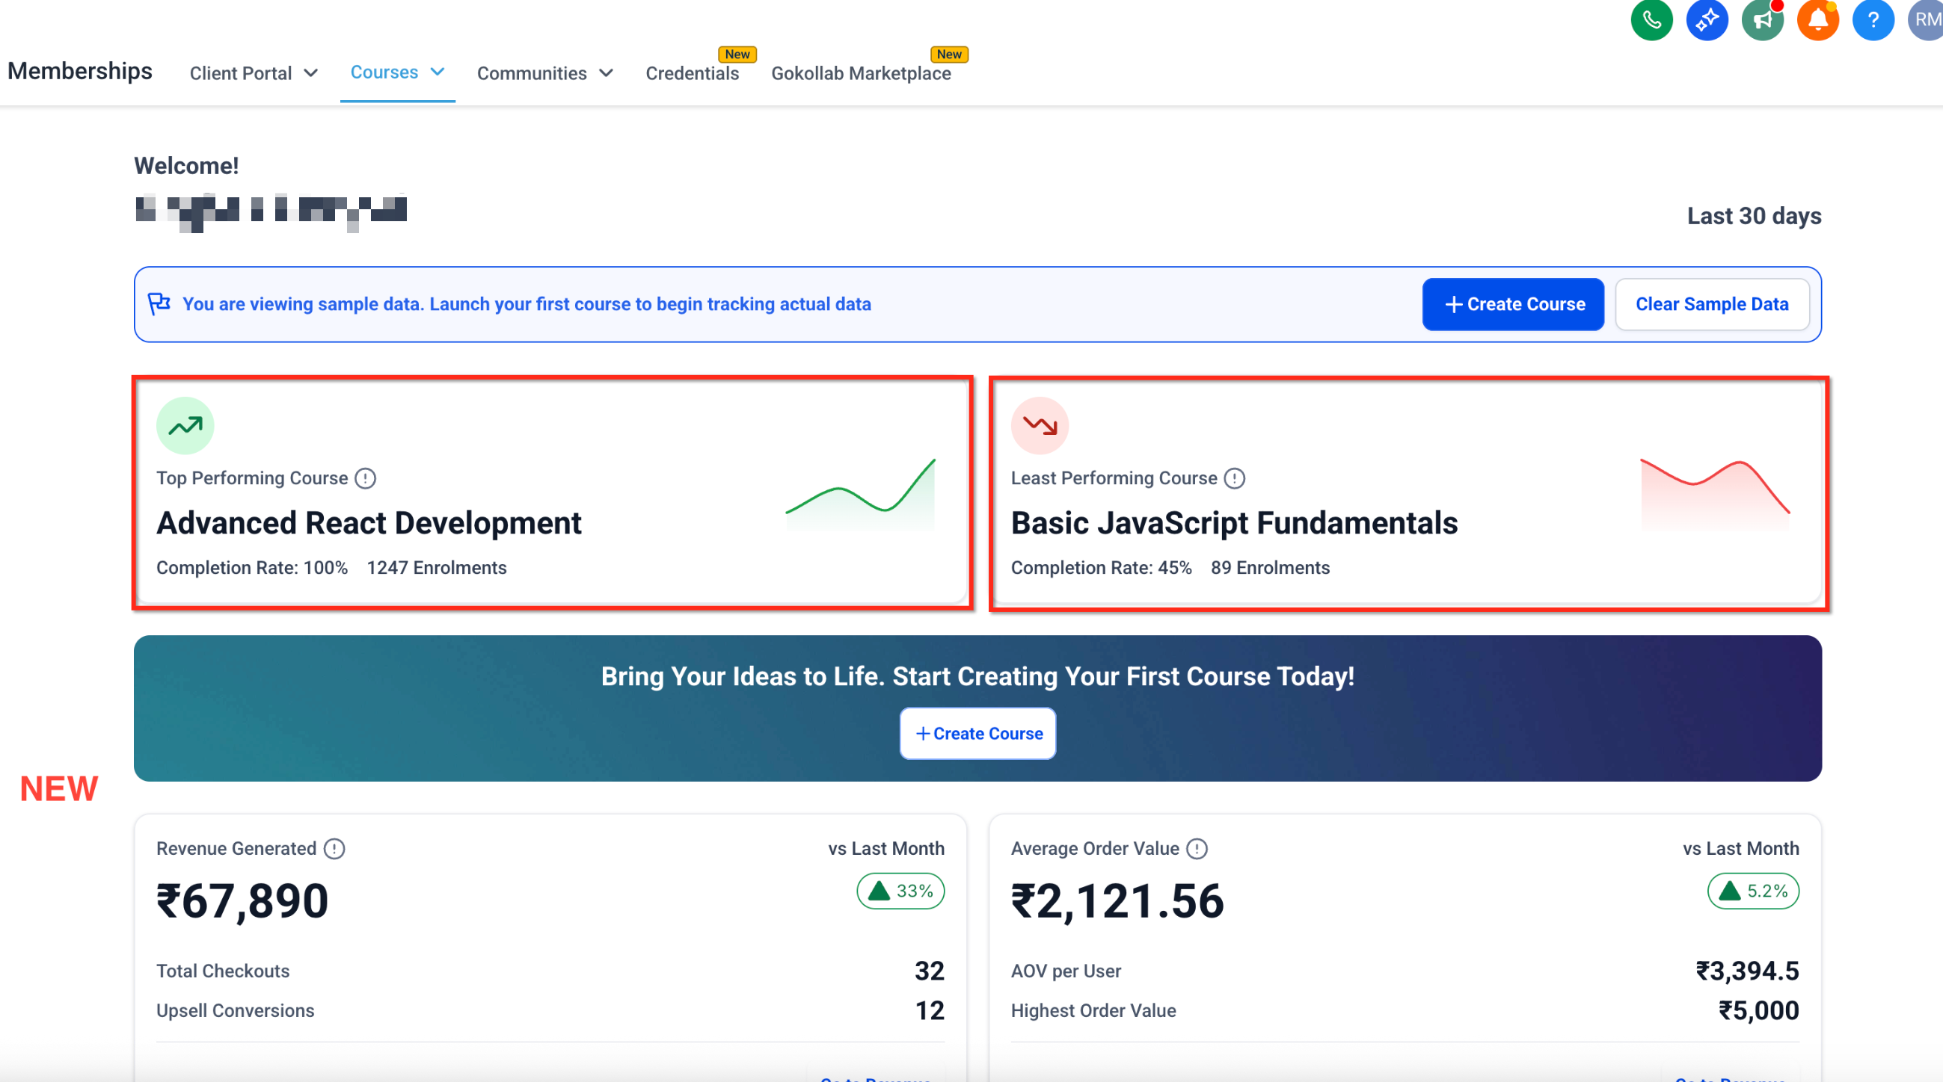Click Create Course in the promo banner
This screenshot has width=1943, height=1082.
[x=977, y=734]
